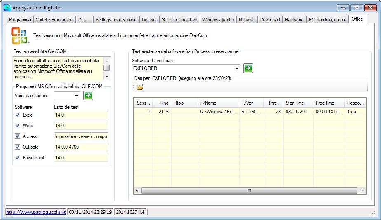Sort by the Sess... column header
The width and height of the screenshot is (381, 220).
tap(143, 103)
